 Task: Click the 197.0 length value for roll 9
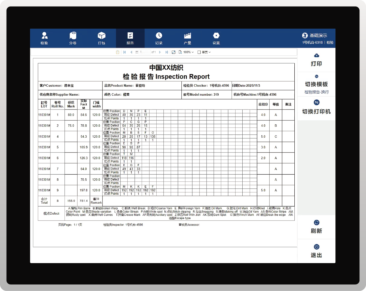click(84, 190)
